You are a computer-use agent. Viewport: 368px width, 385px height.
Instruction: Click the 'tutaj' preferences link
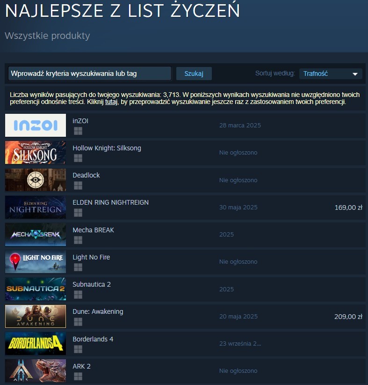pyautogui.click(x=111, y=102)
